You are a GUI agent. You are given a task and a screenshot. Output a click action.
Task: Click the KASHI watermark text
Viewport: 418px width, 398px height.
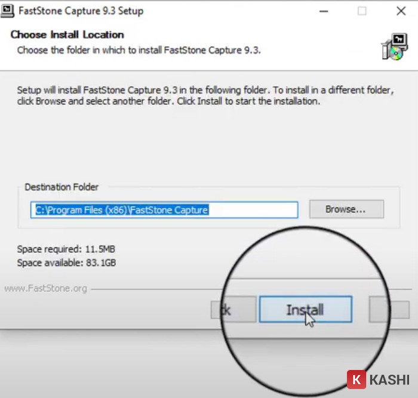tap(389, 380)
